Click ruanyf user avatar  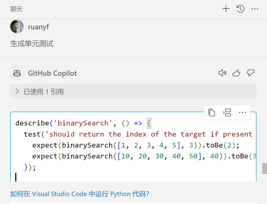pos(17,26)
